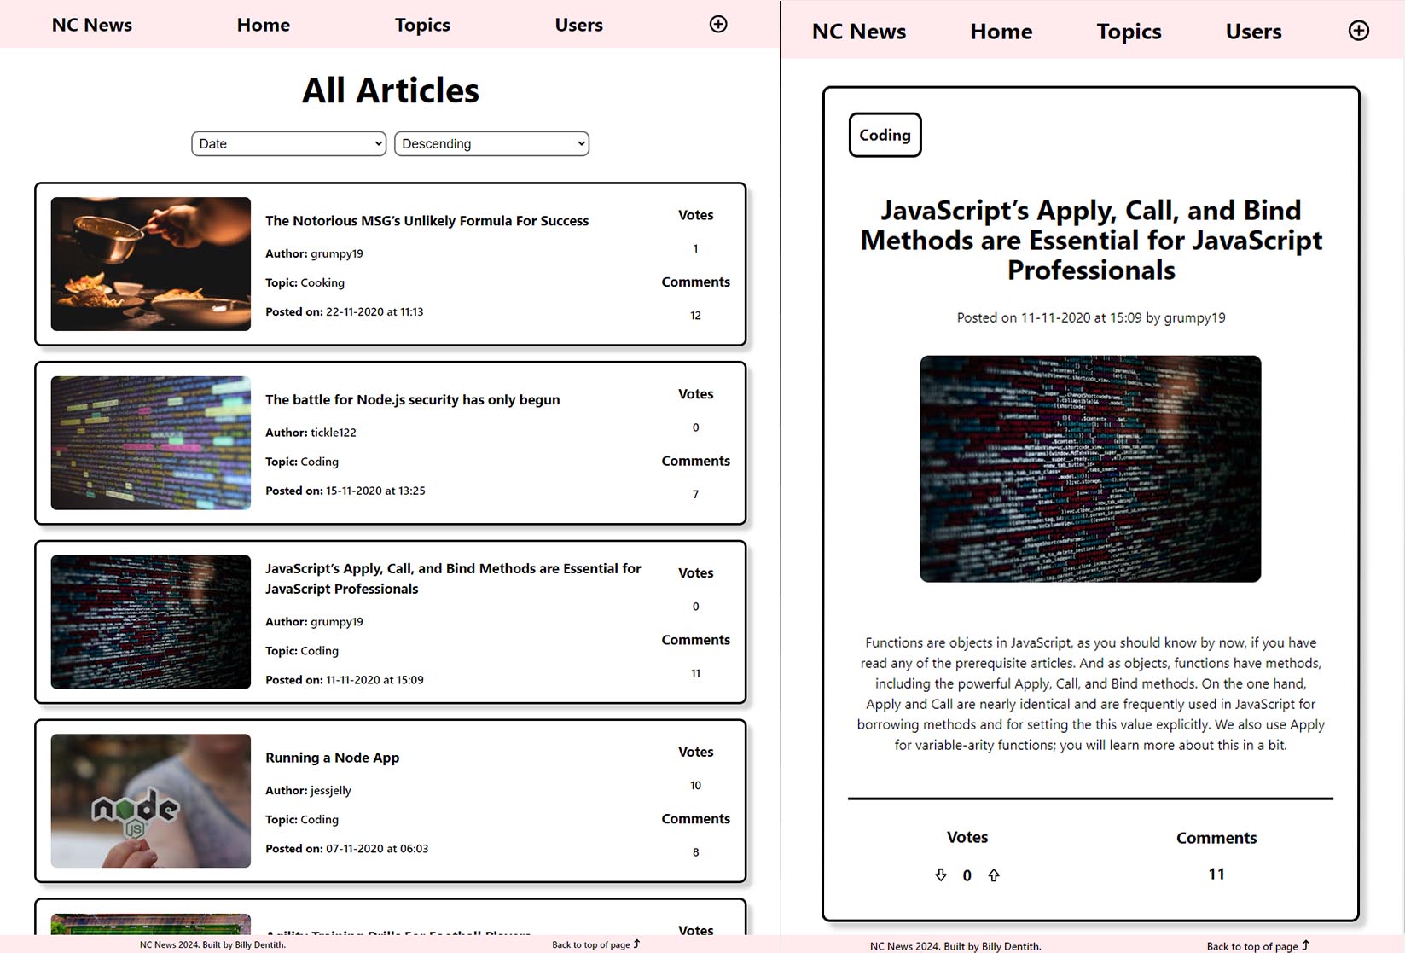The width and height of the screenshot is (1405, 953).
Task: Open Users in the left navbar
Action: tap(578, 25)
